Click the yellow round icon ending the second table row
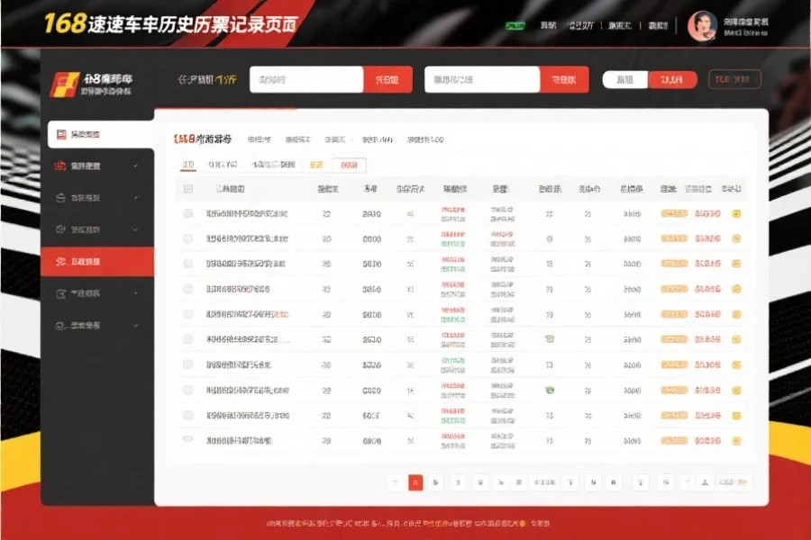The width and height of the screenshot is (811, 540). point(736,238)
